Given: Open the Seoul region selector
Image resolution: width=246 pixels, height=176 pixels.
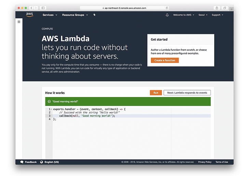Looking at the screenshot, I should [203, 15].
